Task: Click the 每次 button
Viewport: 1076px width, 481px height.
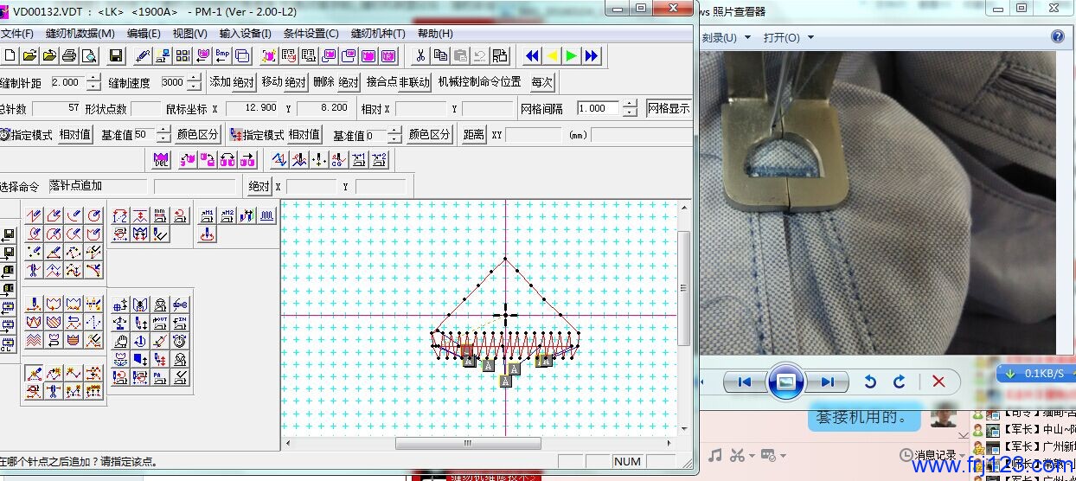Action: pyautogui.click(x=541, y=83)
